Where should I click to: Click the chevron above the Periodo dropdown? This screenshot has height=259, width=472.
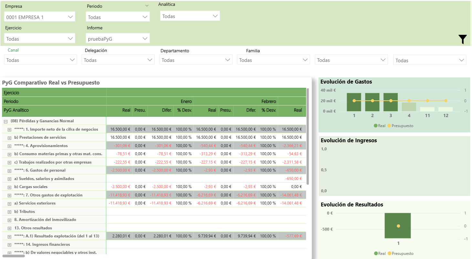[147, 6]
